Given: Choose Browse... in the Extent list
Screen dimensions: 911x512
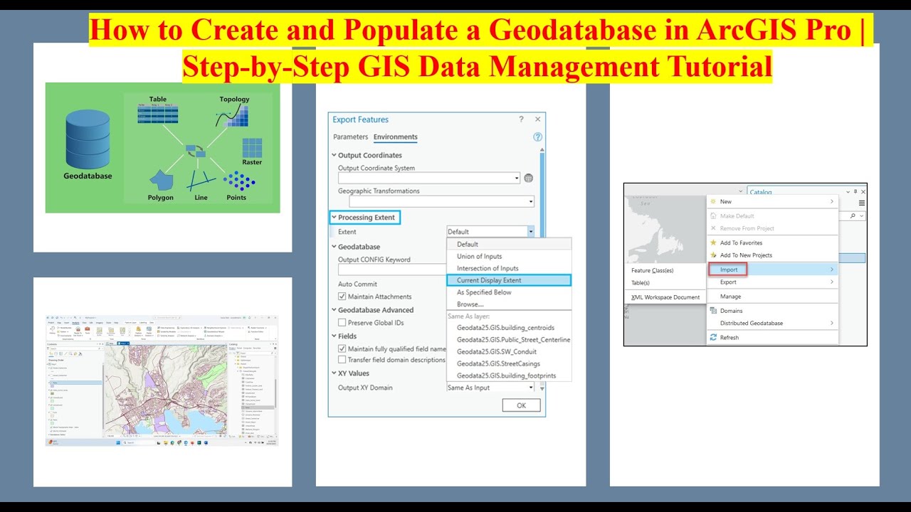Looking at the screenshot, I should point(509,304).
